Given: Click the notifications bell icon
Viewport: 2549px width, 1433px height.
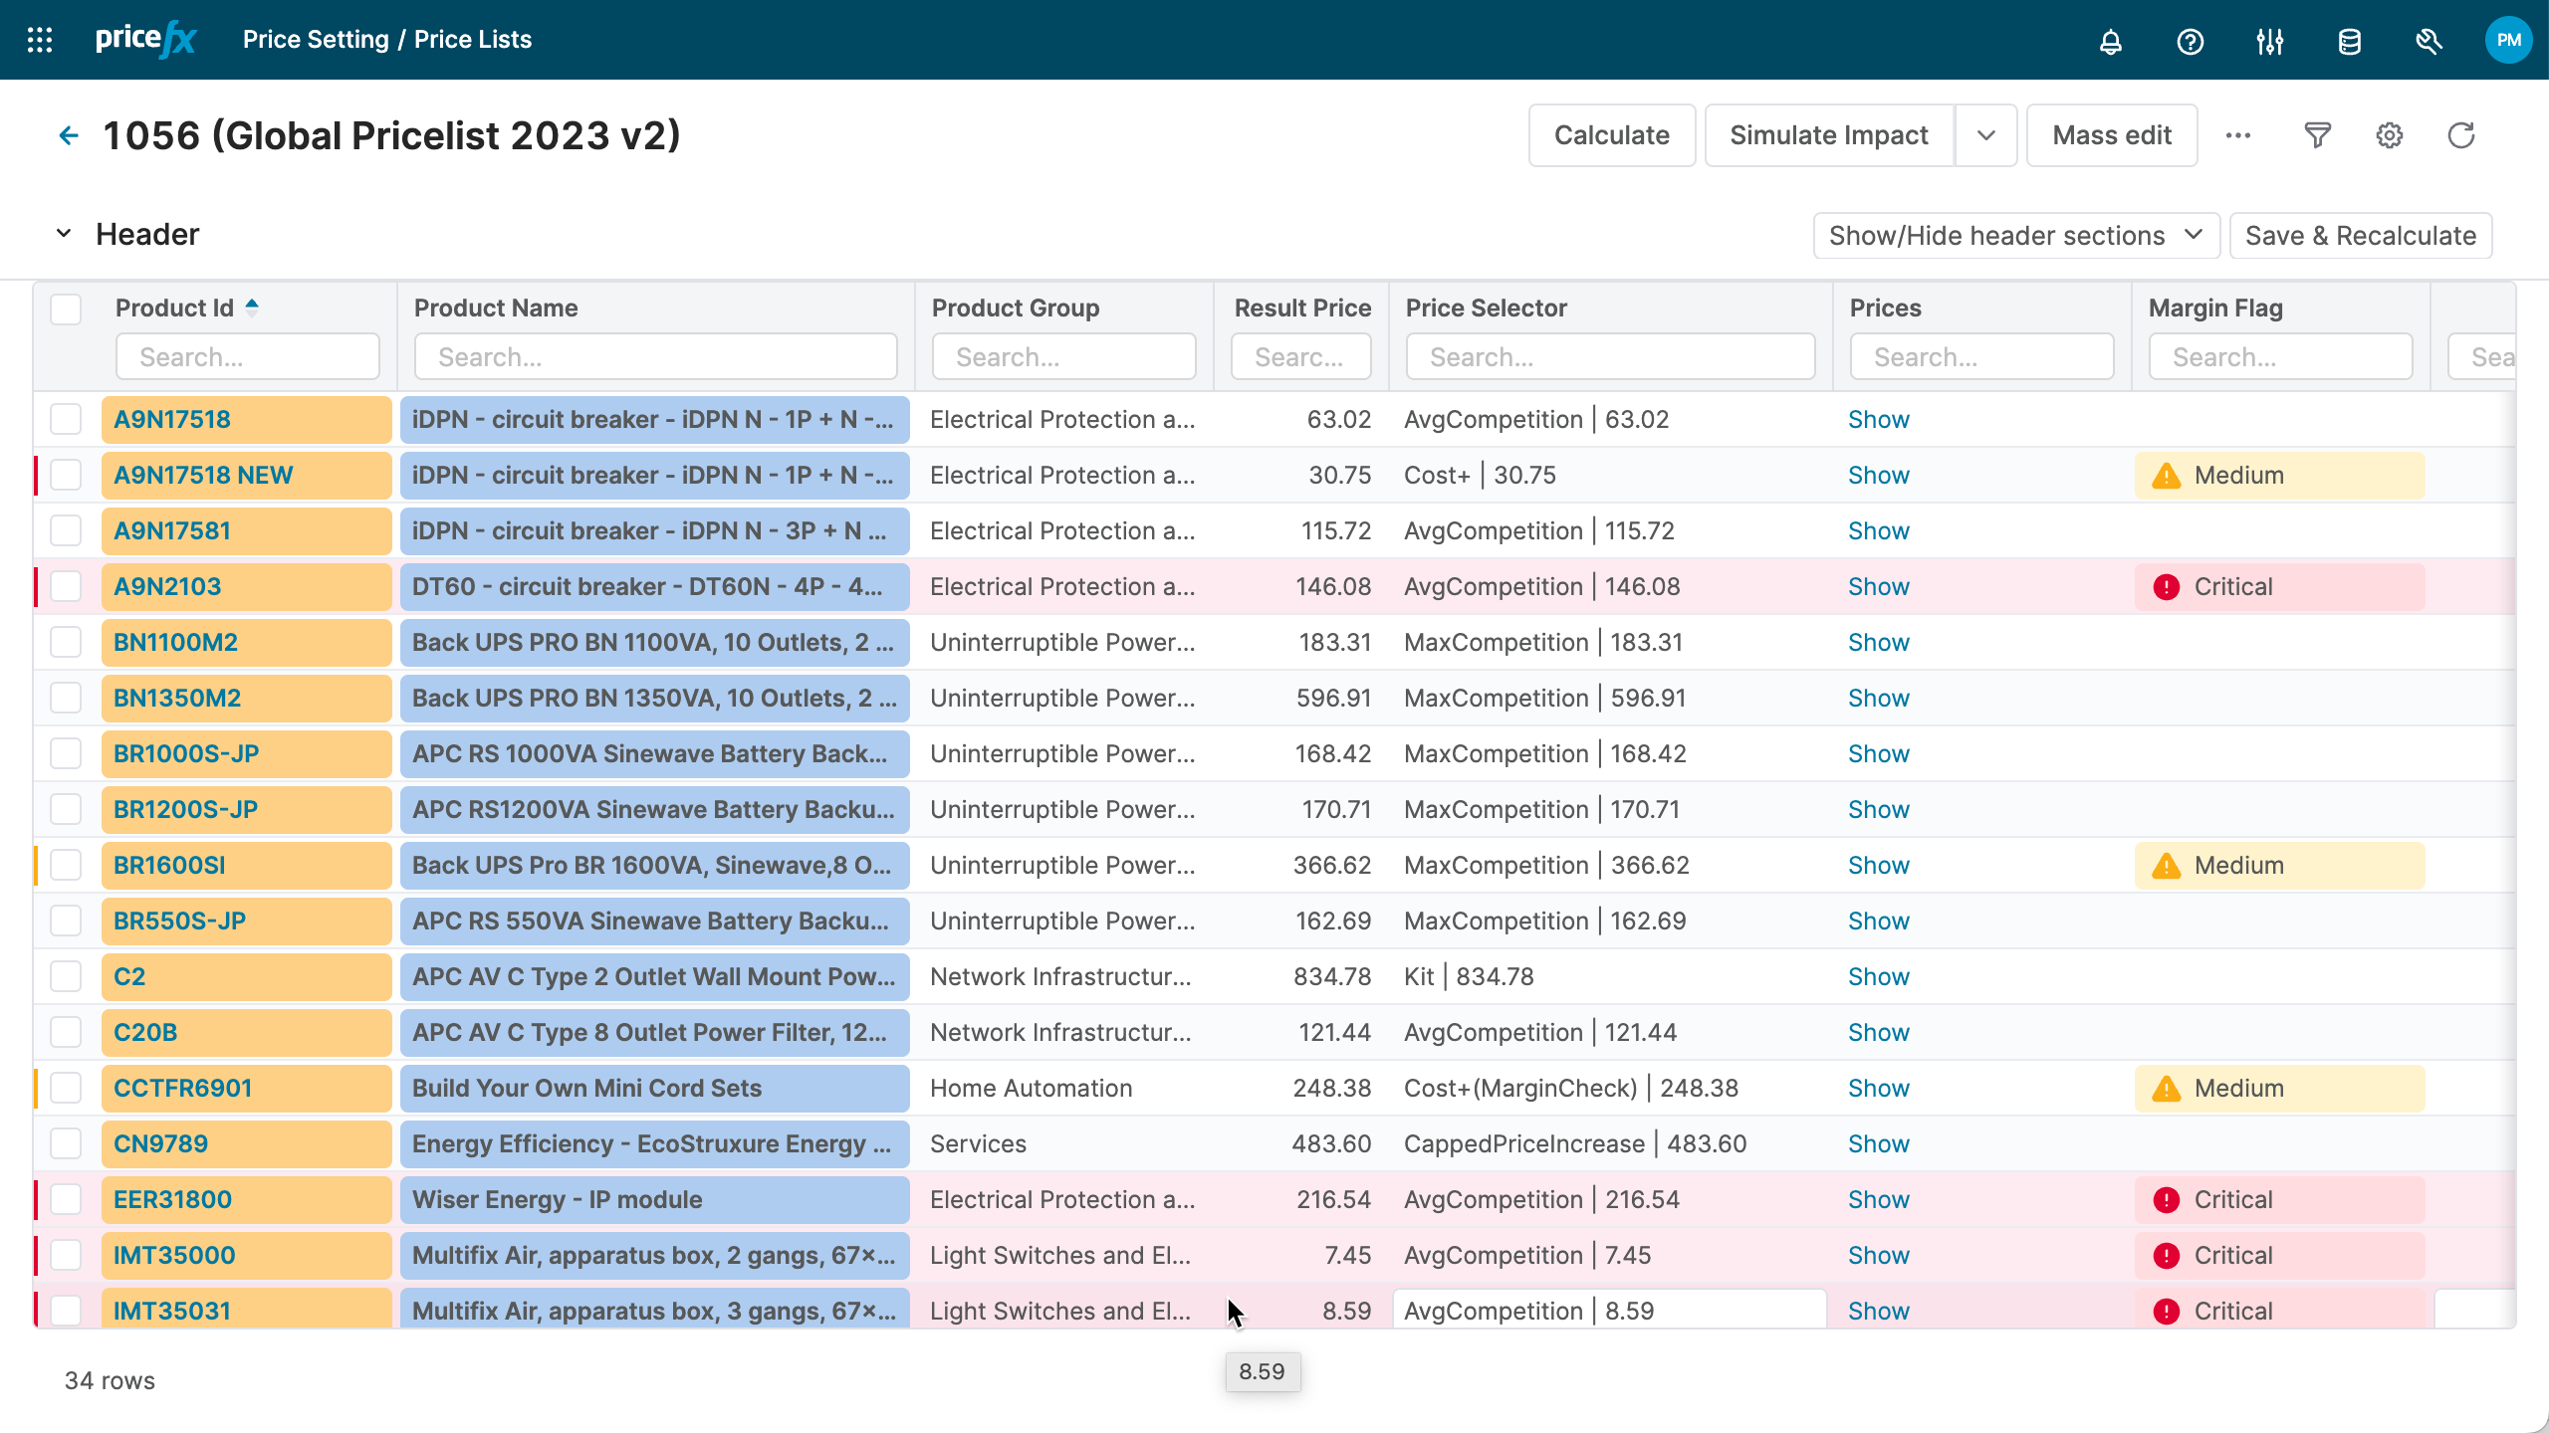Looking at the screenshot, I should tap(2110, 41).
